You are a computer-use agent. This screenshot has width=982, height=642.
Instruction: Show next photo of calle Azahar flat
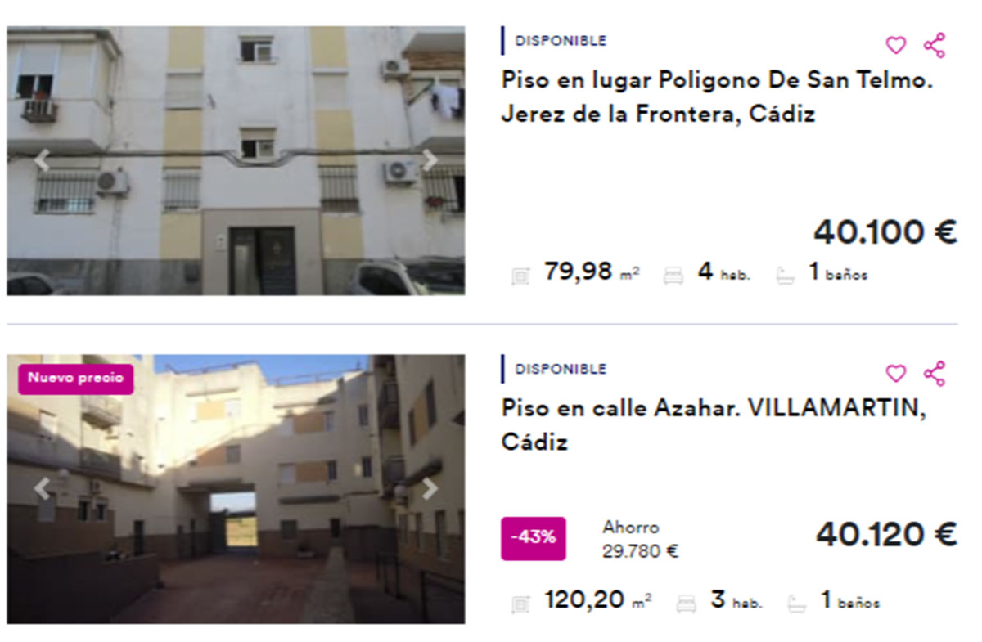[430, 489]
